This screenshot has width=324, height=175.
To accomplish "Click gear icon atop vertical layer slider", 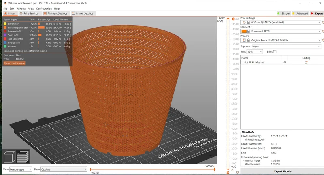I will pos(233,19).
